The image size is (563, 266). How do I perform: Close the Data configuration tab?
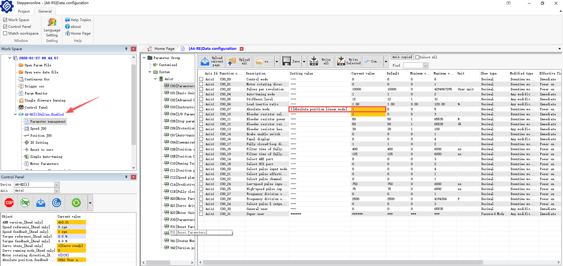[x=242, y=49]
